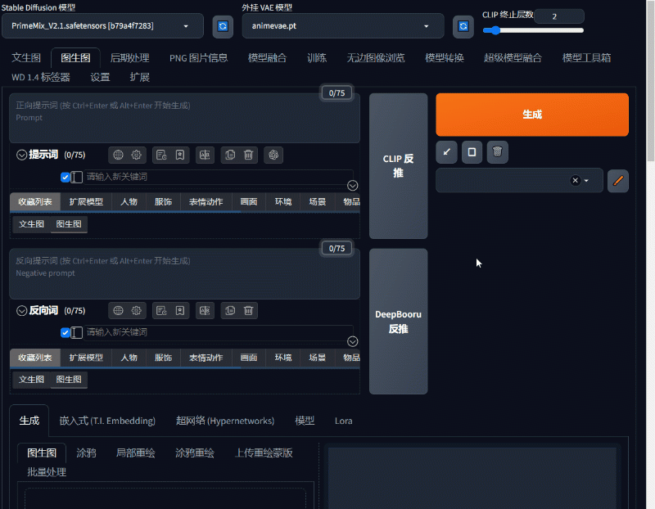
Task: Open the Lora tab
Action: 343,421
